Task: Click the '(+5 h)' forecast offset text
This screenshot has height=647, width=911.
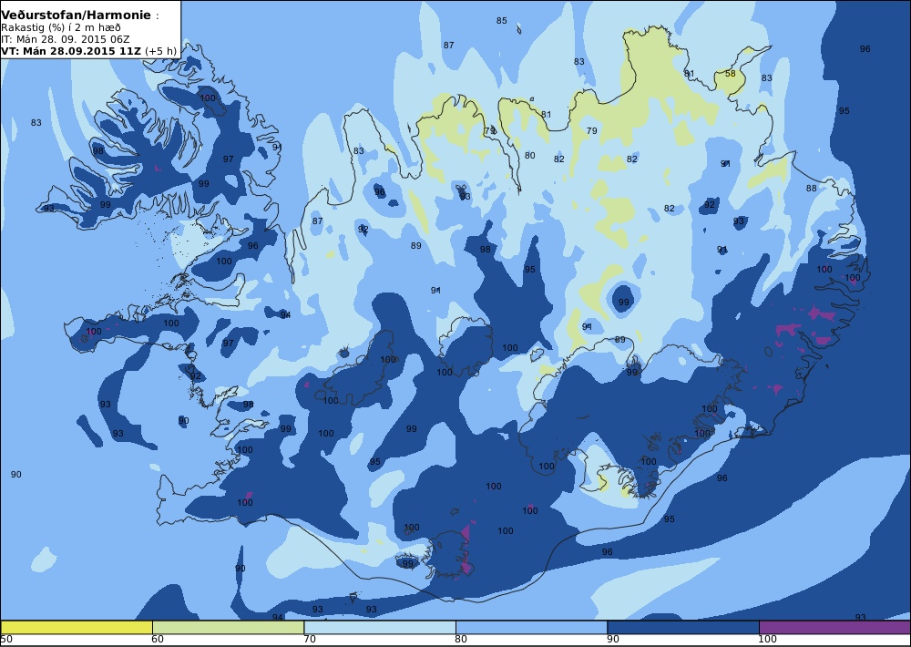Action: (160, 50)
